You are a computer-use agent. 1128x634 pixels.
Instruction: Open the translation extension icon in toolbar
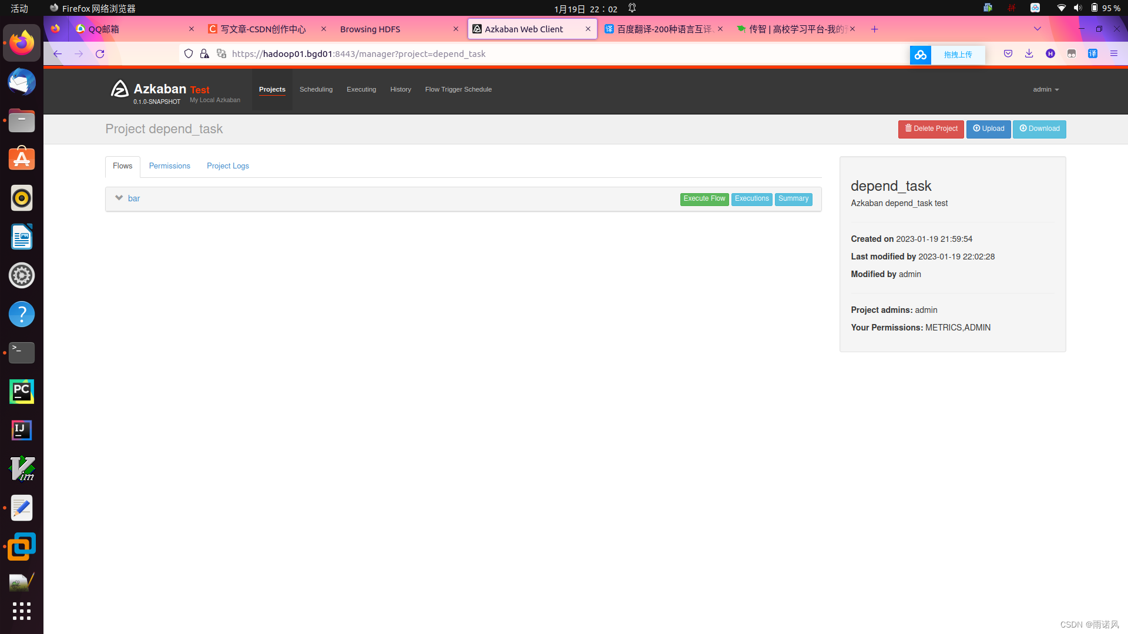(1093, 54)
